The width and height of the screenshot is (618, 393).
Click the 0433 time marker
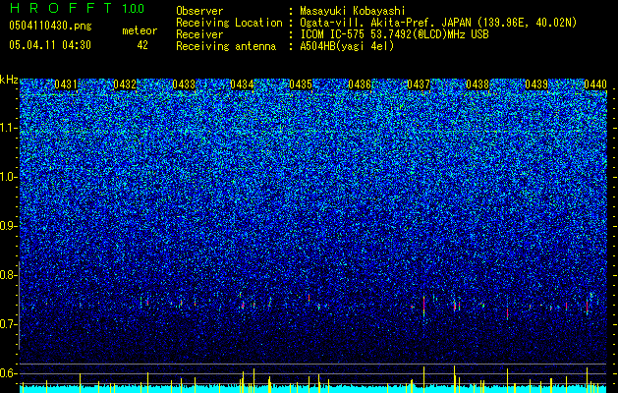coord(184,84)
